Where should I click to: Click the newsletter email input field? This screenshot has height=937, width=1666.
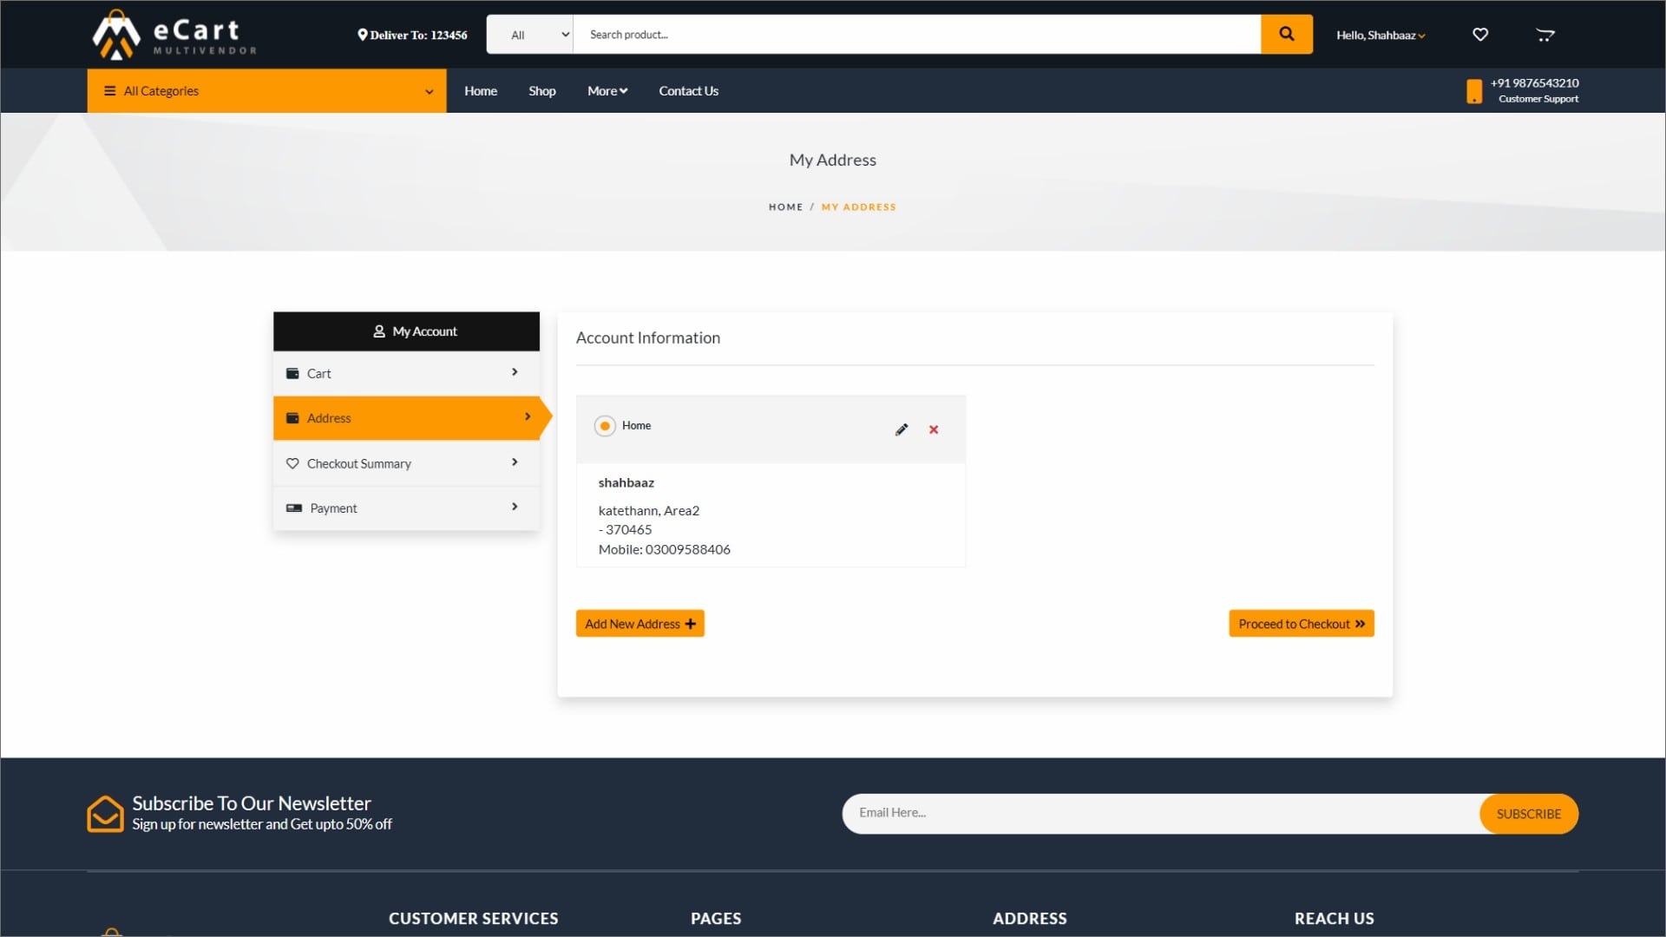pos(1161,812)
